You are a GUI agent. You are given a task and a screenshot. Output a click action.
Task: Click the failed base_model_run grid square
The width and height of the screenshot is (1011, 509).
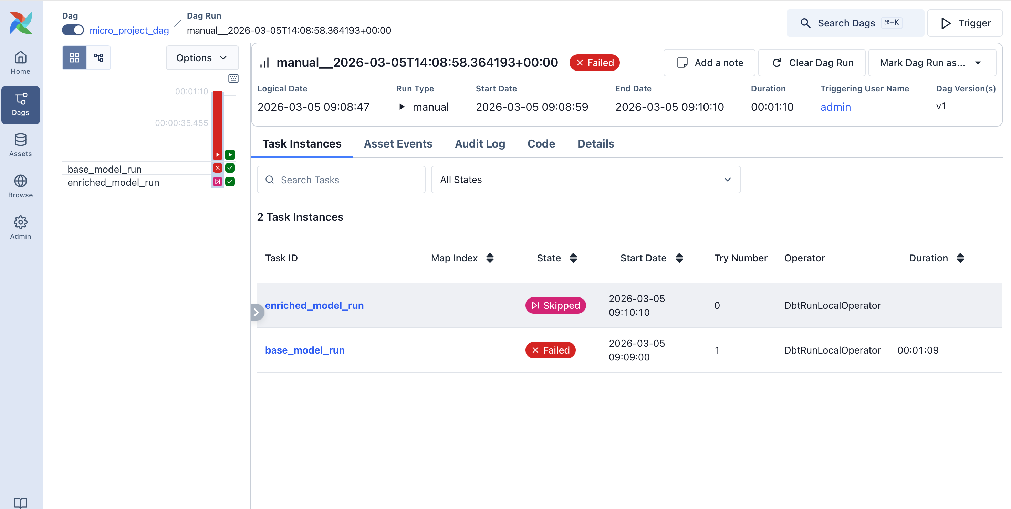coord(217,168)
